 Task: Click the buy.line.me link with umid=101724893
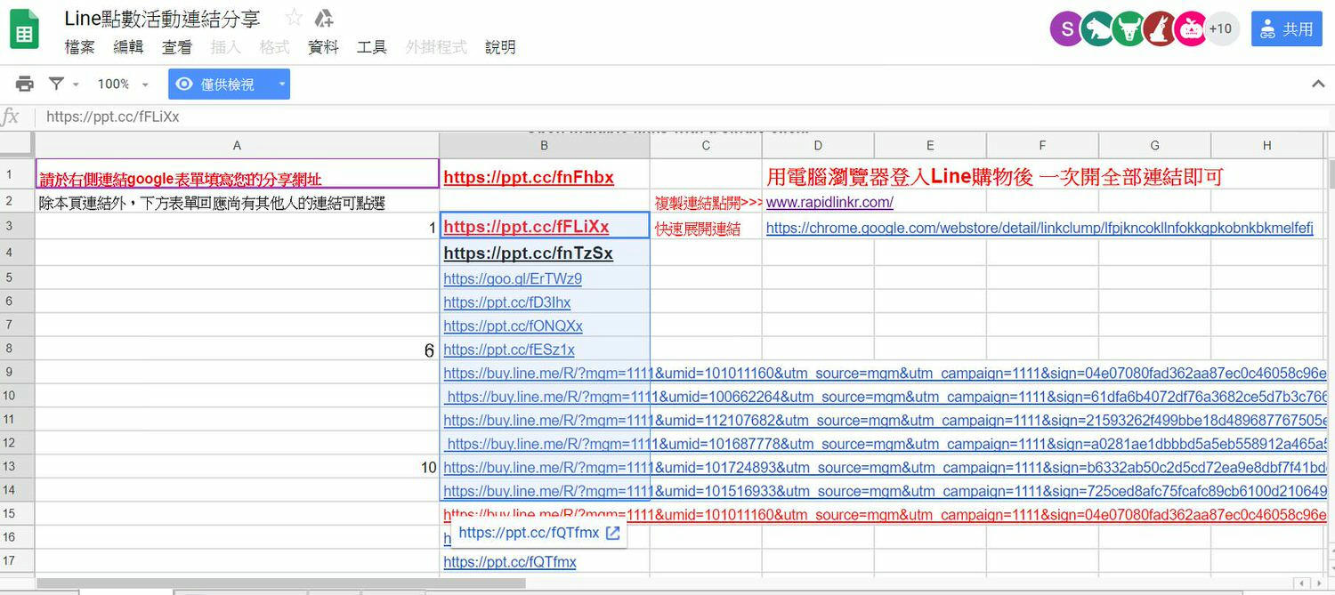[885, 467]
